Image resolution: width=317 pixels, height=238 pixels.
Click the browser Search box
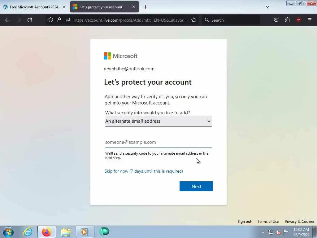click(x=231, y=20)
